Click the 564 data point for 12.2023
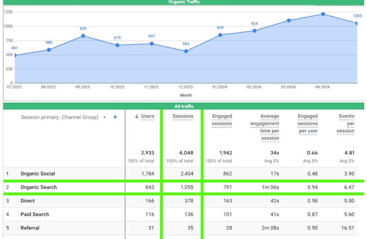Image resolution: width=367 pixels, height=239 pixels. pos(186,51)
